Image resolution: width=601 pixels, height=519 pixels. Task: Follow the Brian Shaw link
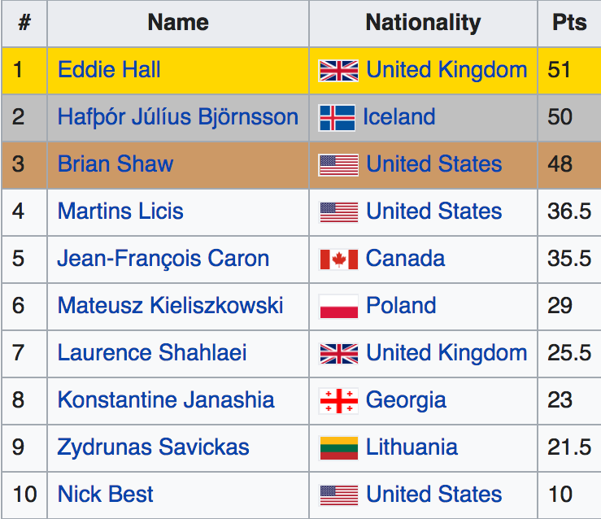click(115, 164)
